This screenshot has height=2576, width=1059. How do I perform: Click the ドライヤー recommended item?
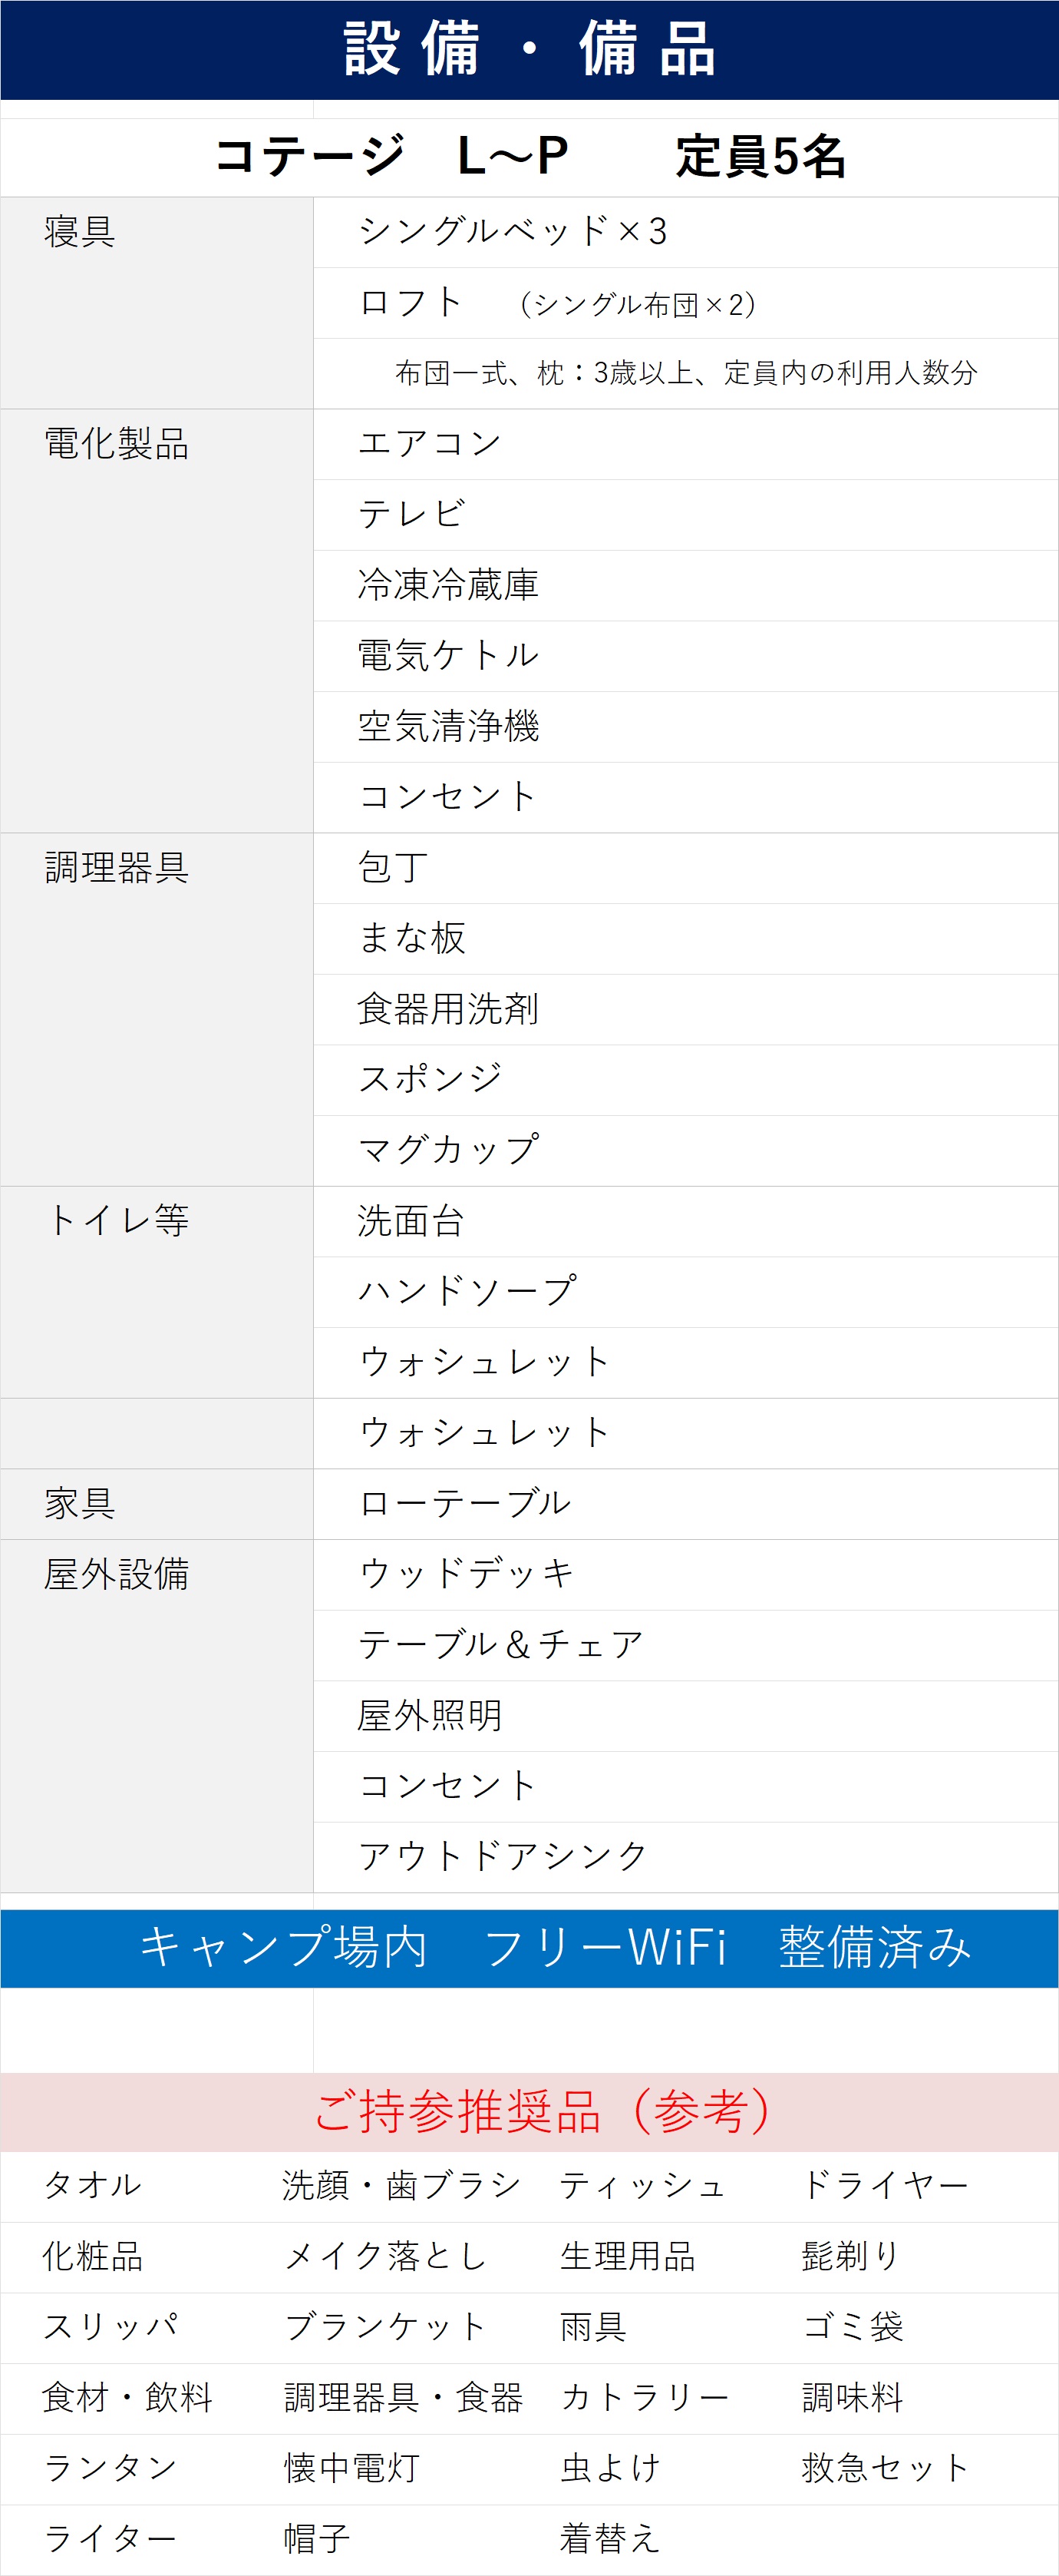click(x=885, y=2186)
